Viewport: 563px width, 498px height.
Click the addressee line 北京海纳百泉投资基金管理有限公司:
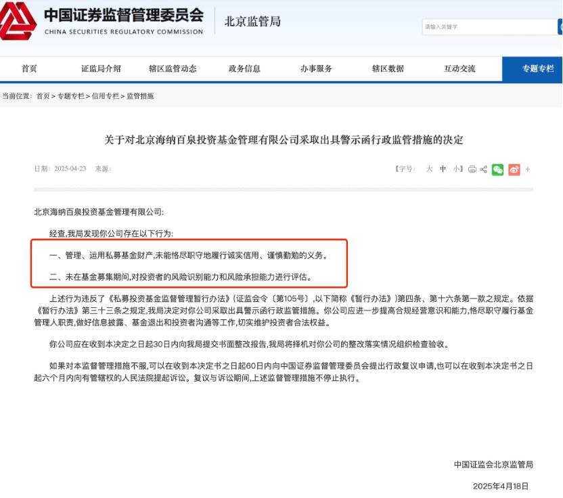99,212
